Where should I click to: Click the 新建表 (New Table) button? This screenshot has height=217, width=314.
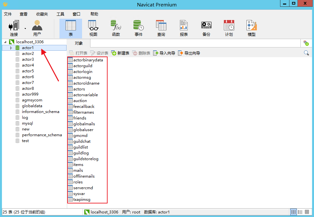pyautogui.click(x=120, y=53)
